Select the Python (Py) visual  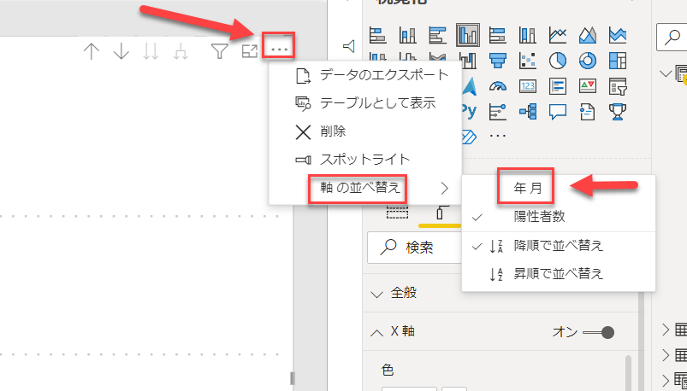click(469, 111)
